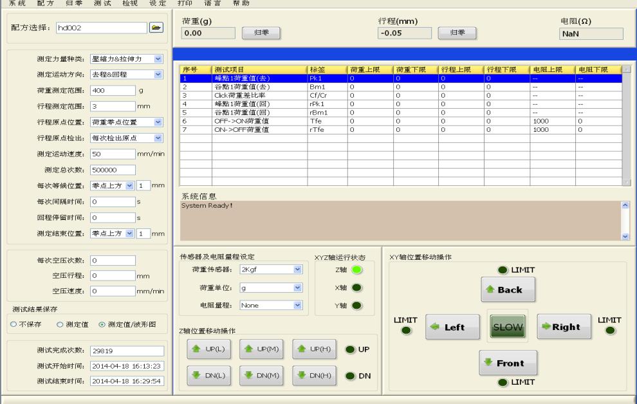Click the Tfe label cell

click(x=327, y=121)
